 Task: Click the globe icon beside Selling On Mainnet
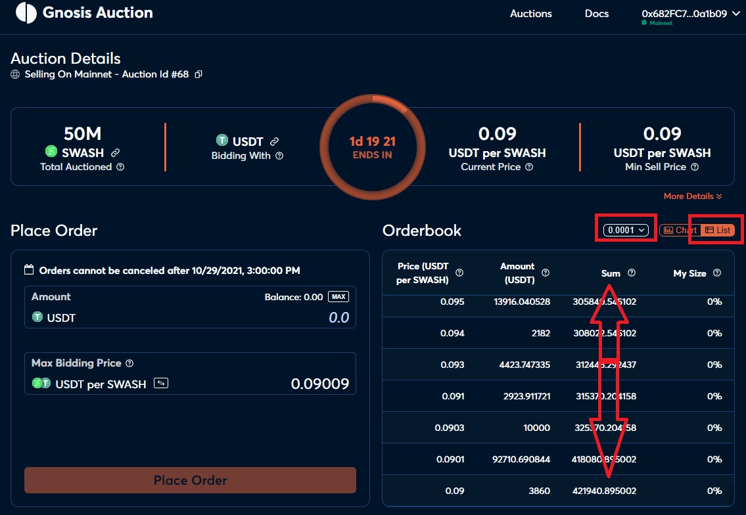tap(15, 74)
